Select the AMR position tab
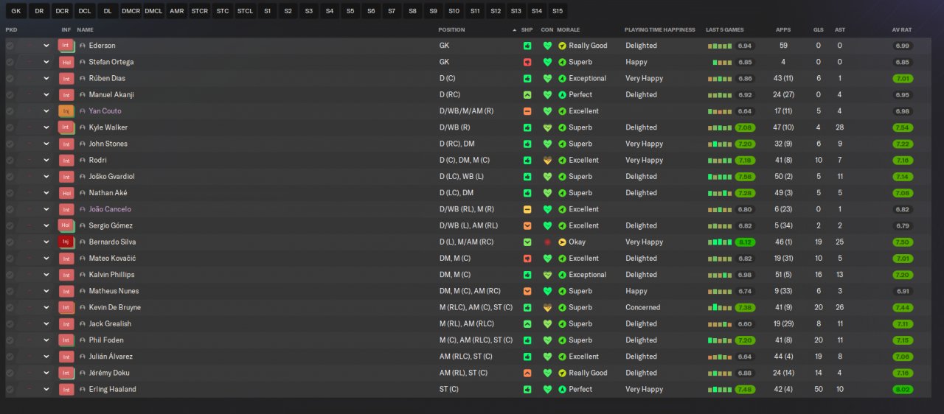Screen dimensions: 944x414 pos(177,11)
